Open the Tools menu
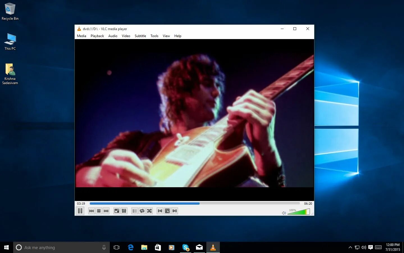 154,36
